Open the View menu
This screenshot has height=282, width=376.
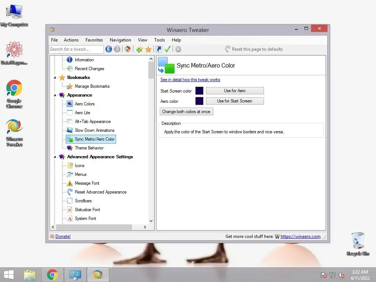click(142, 40)
